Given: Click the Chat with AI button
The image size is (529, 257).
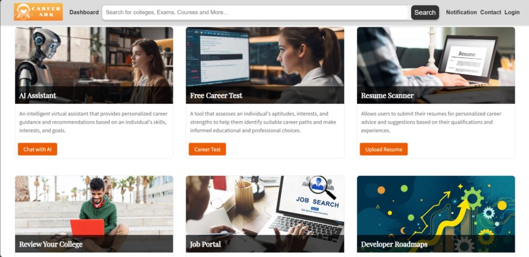Looking at the screenshot, I should point(37,149).
